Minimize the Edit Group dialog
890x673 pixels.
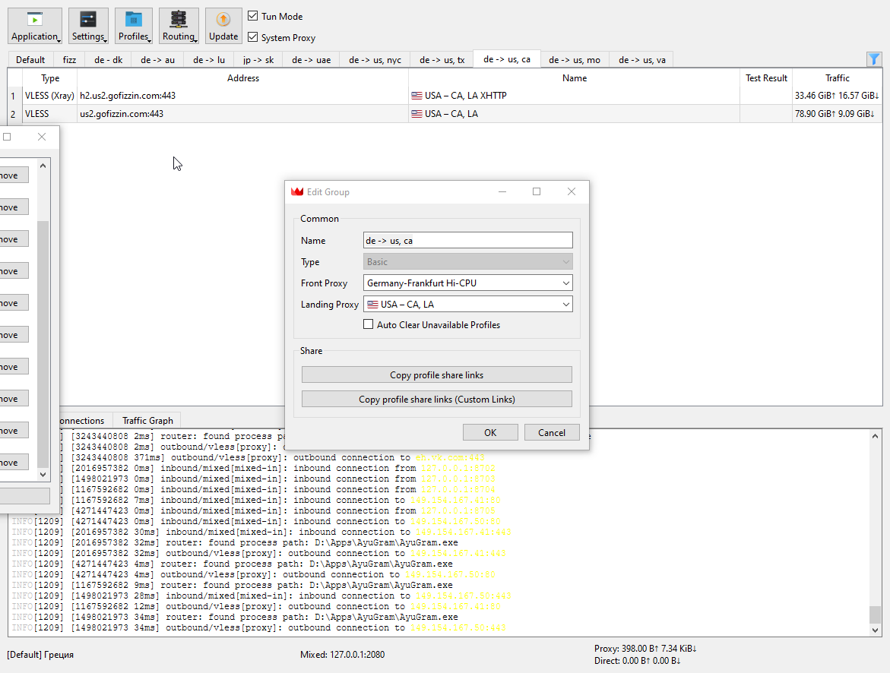click(x=502, y=192)
